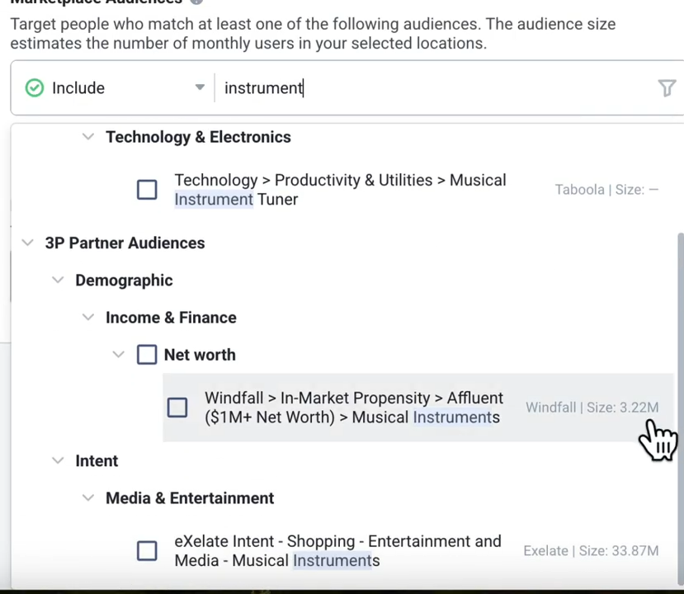Collapse the Net worth group chevron
Viewport: 684px width, 594px height.
(118, 355)
